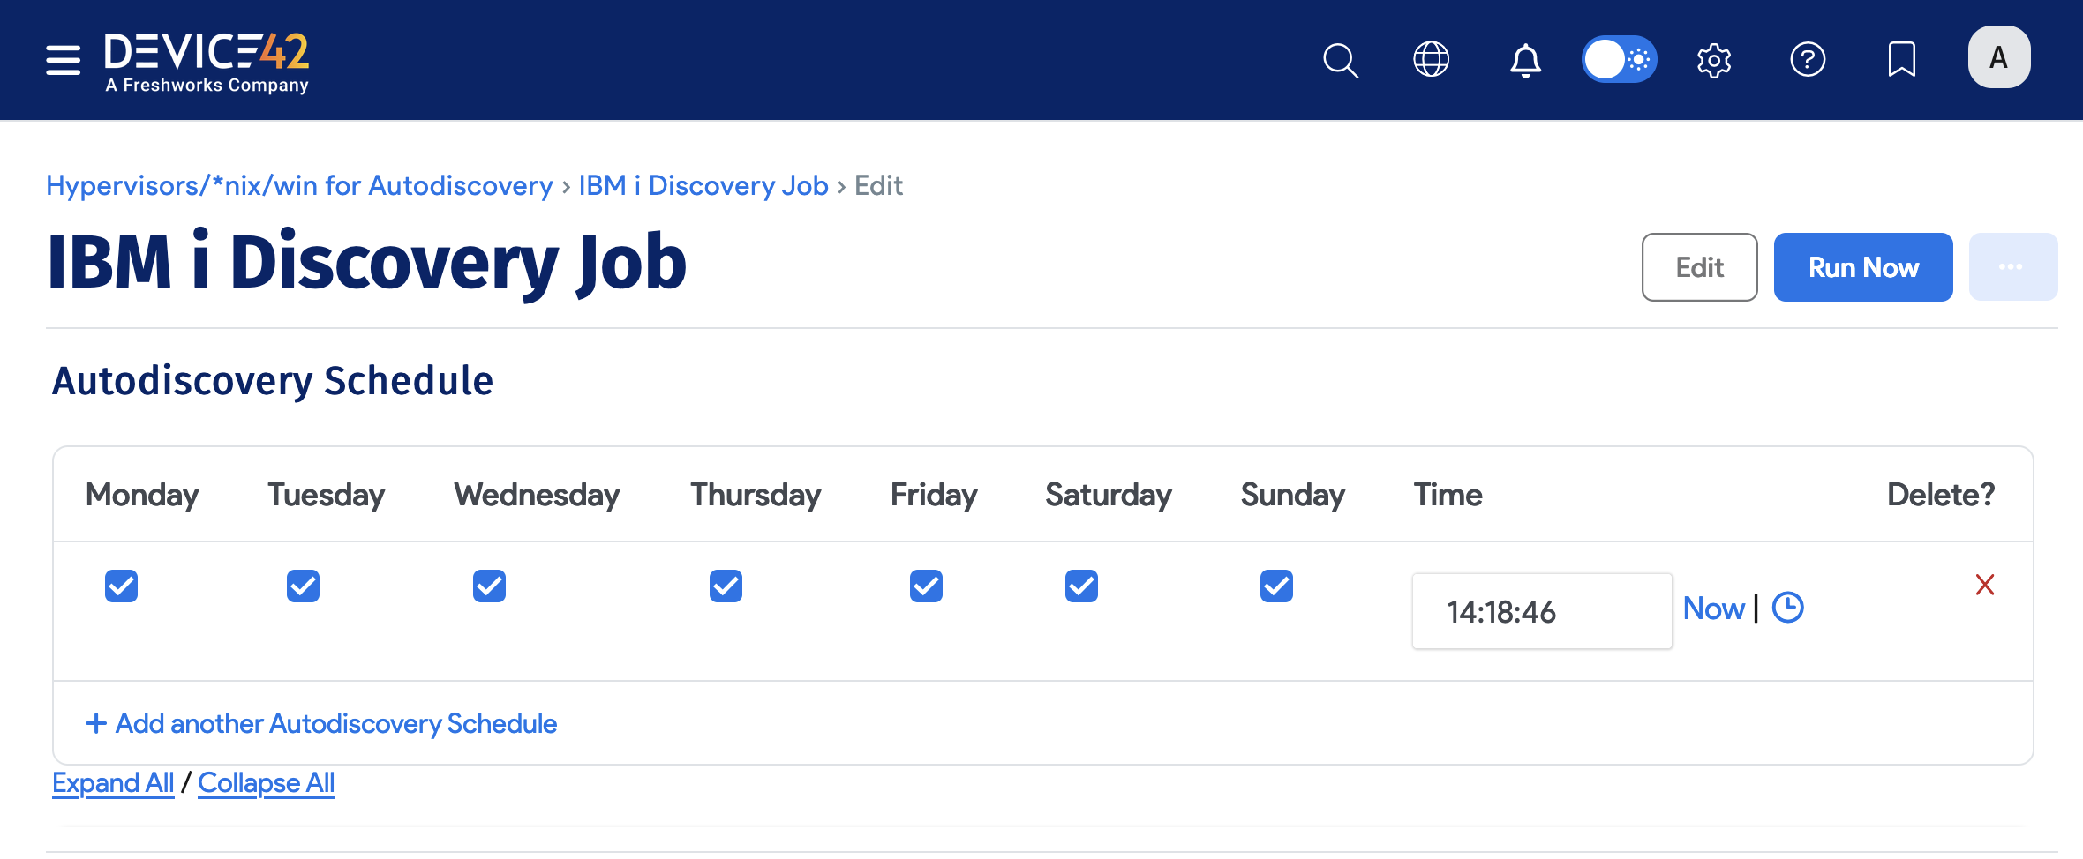Add another Autodiscovery Schedule
The height and width of the screenshot is (859, 2083).
coord(321,722)
